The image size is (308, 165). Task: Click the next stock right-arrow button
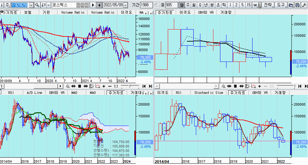[93, 5]
